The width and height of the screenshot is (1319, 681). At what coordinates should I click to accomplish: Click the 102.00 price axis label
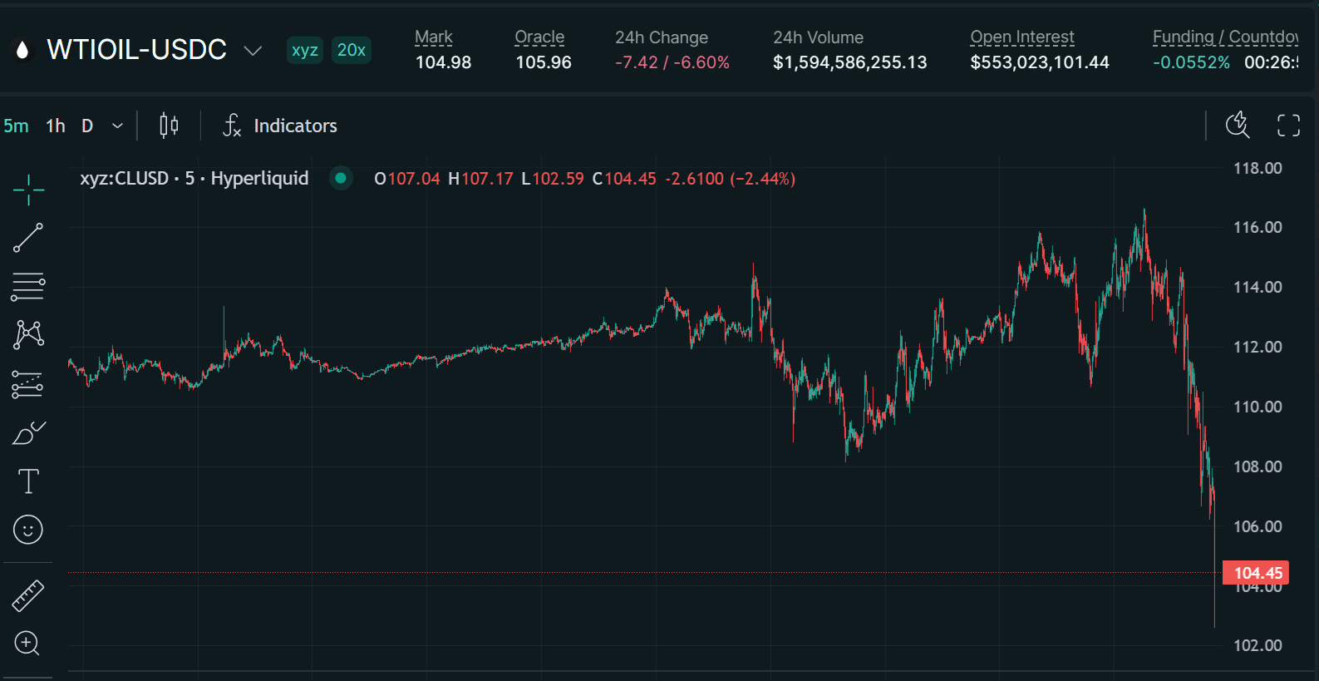click(1257, 645)
